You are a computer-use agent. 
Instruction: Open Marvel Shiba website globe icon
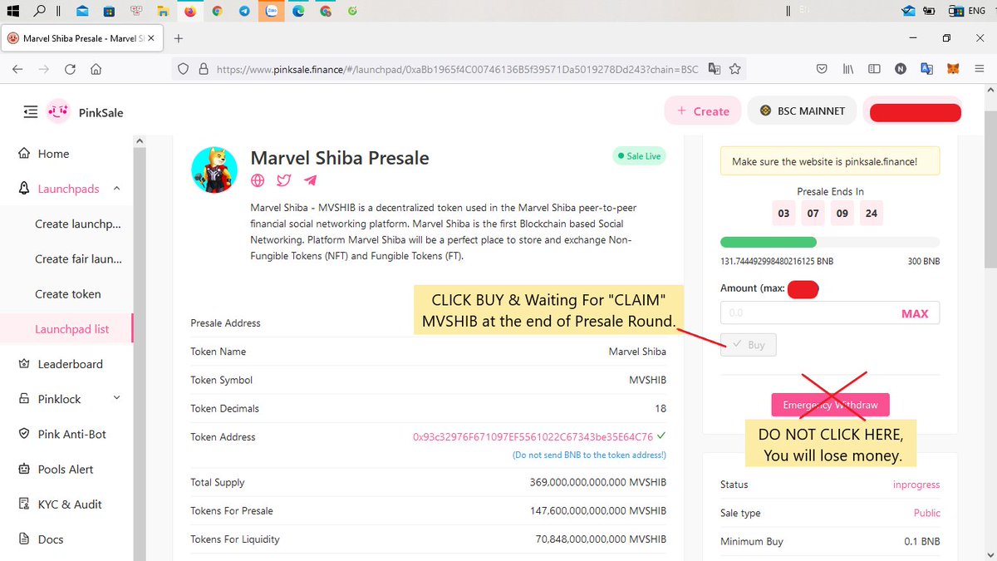[258, 180]
